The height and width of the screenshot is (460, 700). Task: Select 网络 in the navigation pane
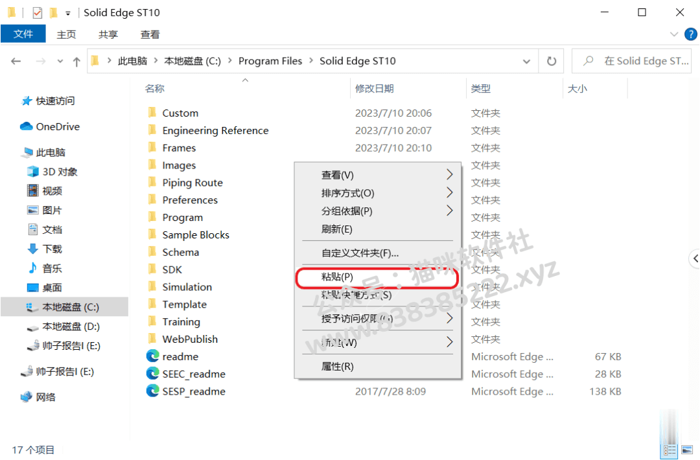pyautogui.click(x=45, y=397)
